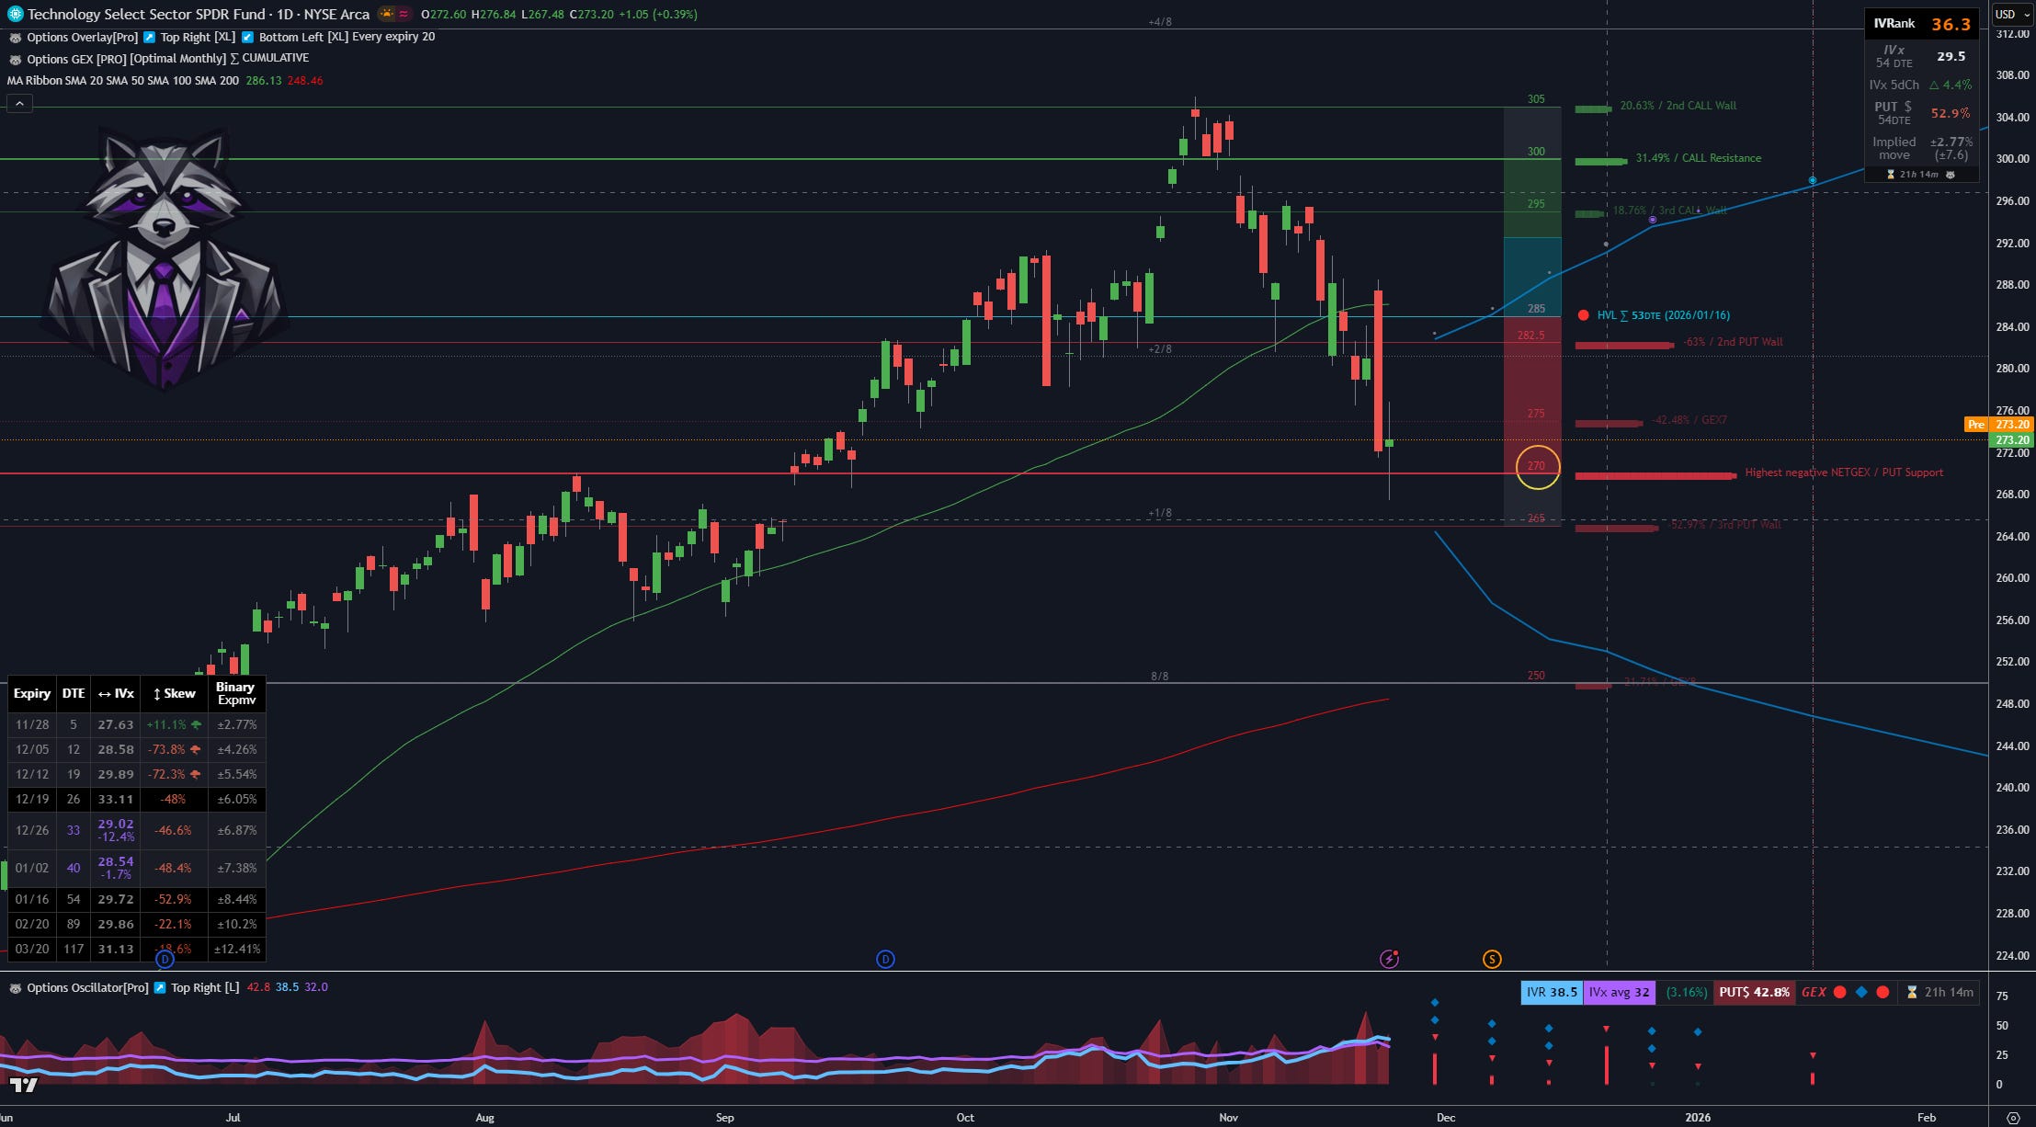Image resolution: width=2036 pixels, height=1127 pixels.
Task: Click the Technology Select Sector SPDR Fund title
Action: (147, 14)
